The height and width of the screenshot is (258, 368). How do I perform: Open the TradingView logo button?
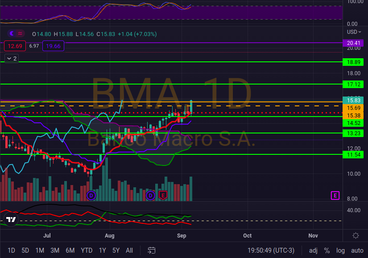11,219
